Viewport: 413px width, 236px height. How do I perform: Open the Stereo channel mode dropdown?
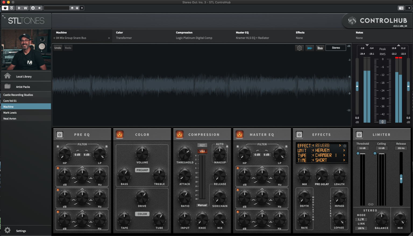pyautogui.click(x=336, y=48)
